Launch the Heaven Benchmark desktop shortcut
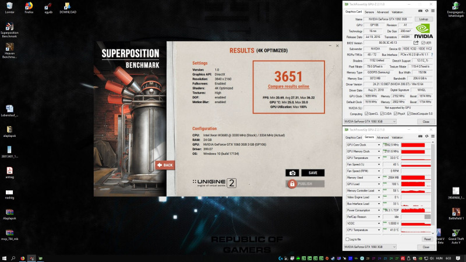 9,51
